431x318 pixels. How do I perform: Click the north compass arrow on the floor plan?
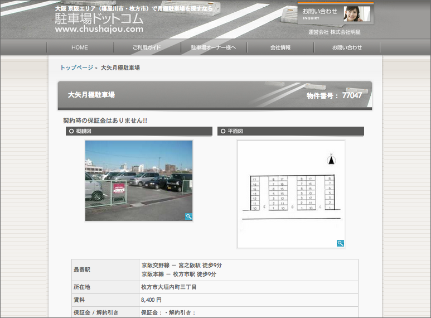331,160
